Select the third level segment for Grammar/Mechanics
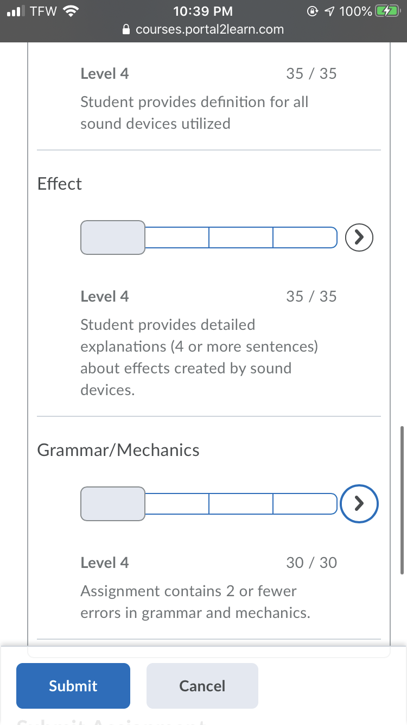Screen dimensions: 407x725 pos(241,504)
